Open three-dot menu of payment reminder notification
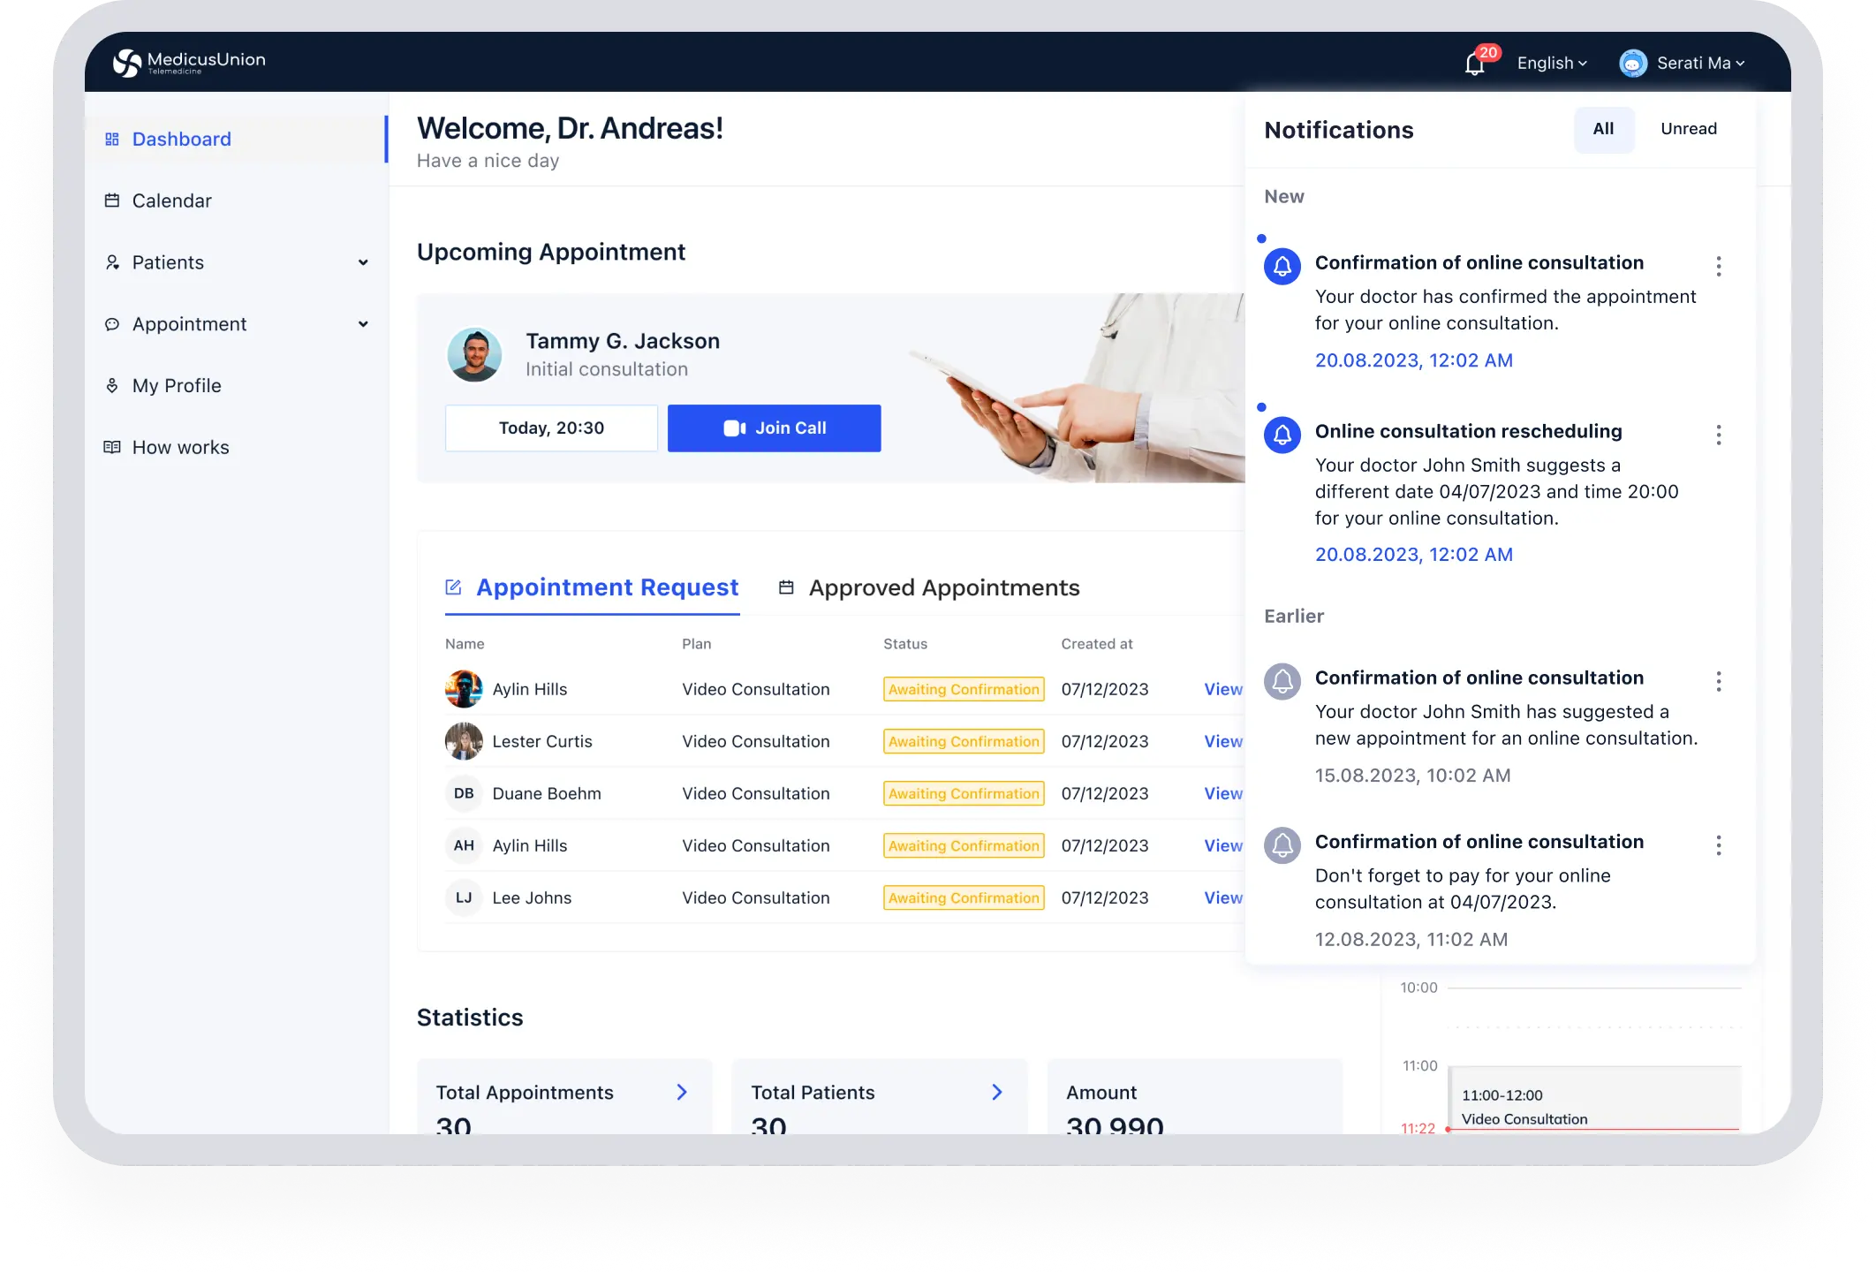 pyautogui.click(x=1718, y=845)
